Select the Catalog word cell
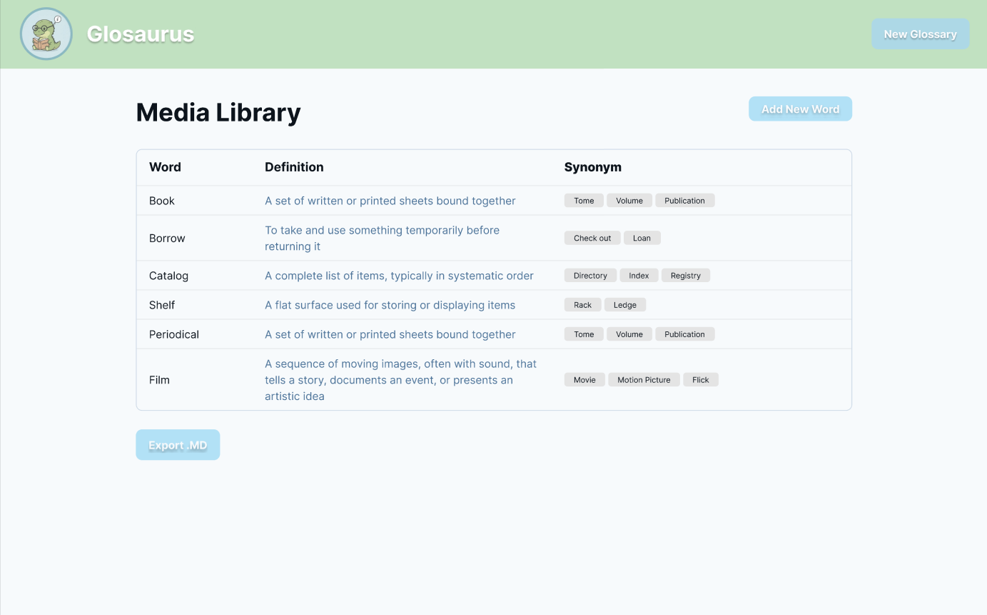The height and width of the screenshot is (615, 987). click(168, 276)
